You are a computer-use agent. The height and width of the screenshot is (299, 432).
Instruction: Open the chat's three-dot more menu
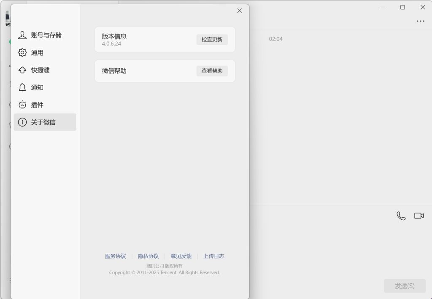[421, 21]
